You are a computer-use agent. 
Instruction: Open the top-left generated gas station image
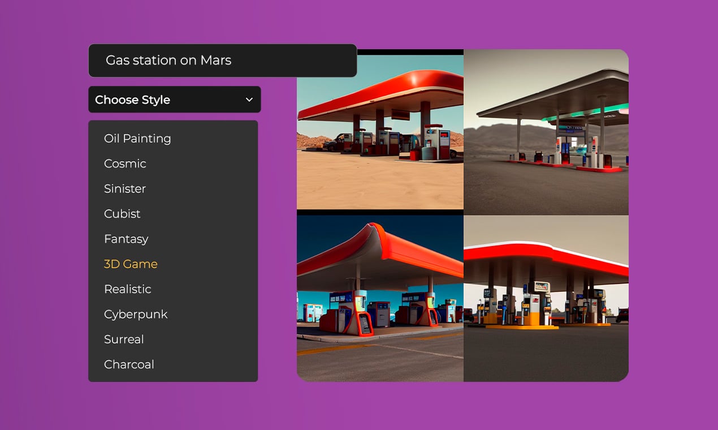380,131
